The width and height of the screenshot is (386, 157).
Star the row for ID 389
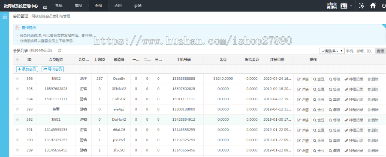tap(17, 150)
